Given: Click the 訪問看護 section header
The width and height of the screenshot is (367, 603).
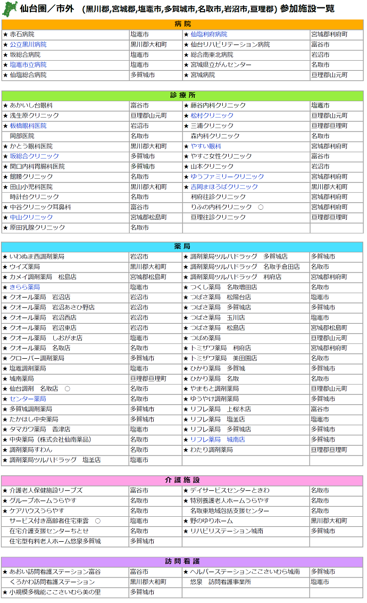Looking at the screenshot, I should (182, 561).
